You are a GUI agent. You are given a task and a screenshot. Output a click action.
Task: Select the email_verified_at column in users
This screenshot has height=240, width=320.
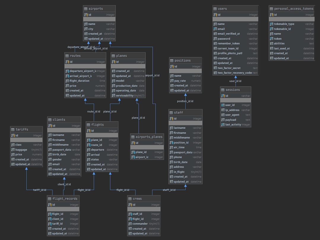pyautogui.click(x=228, y=34)
